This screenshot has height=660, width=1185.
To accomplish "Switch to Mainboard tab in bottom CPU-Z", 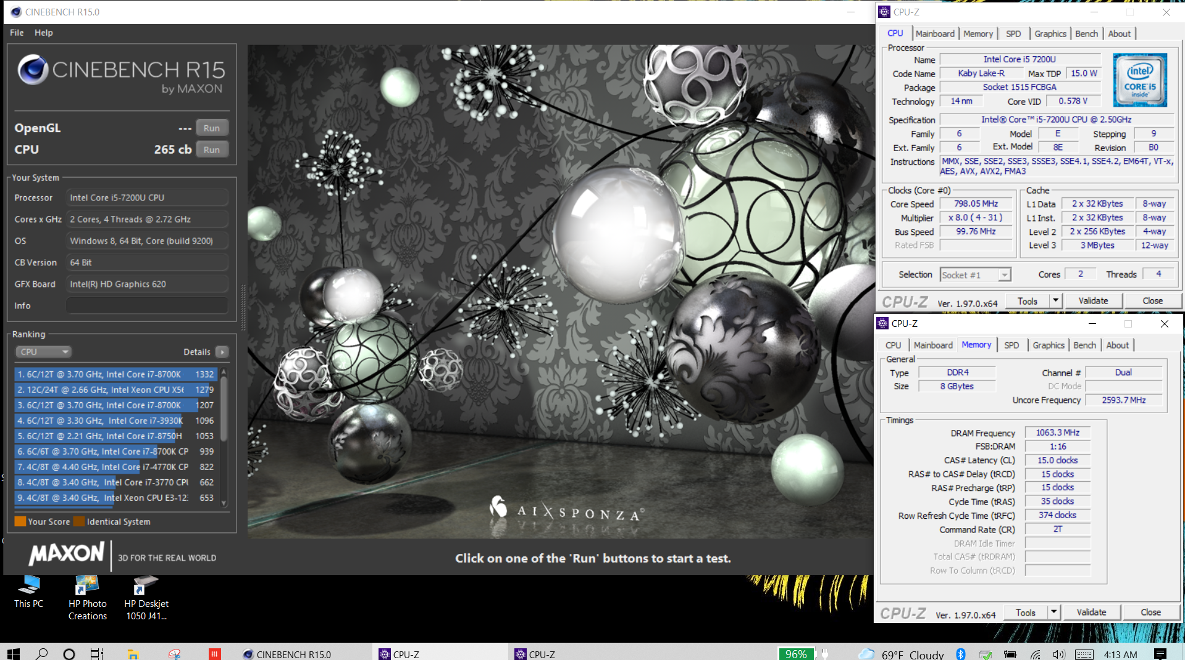I will [x=933, y=345].
